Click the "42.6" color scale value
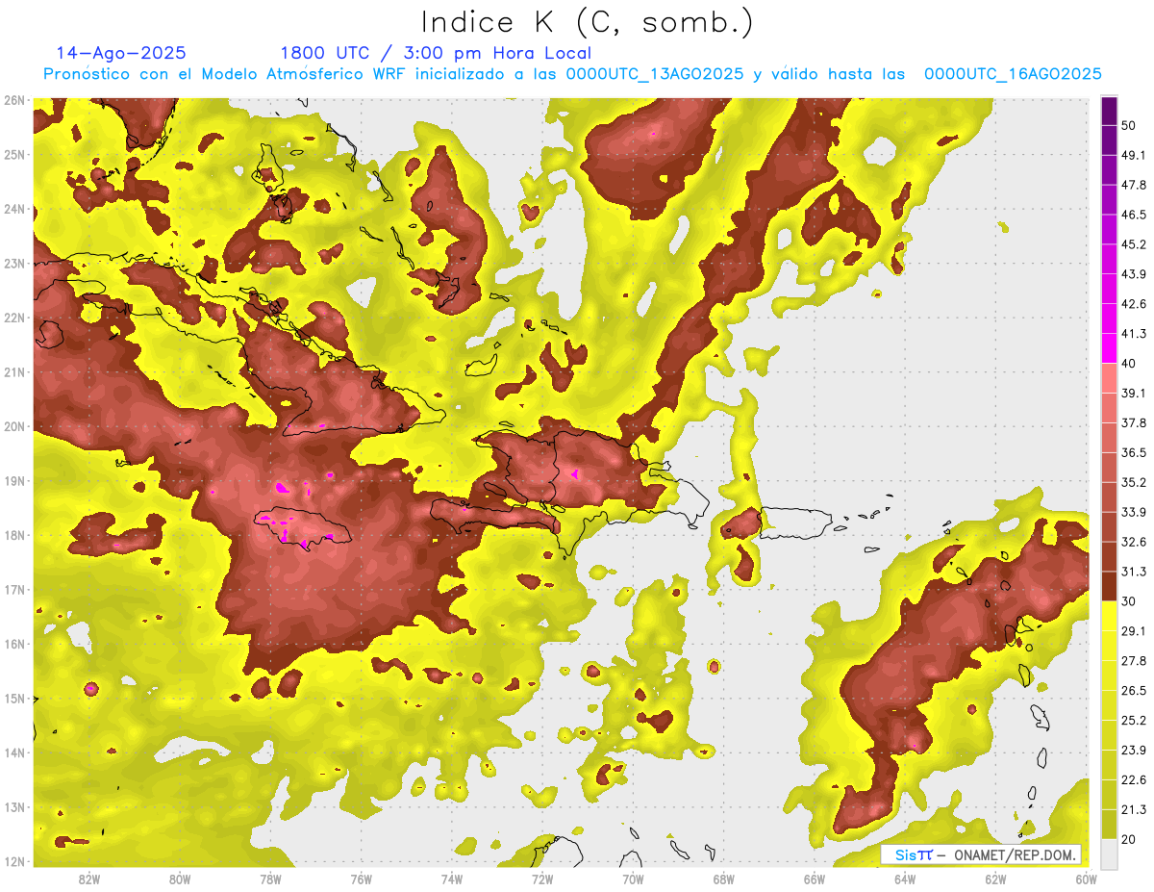 (1134, 304)
